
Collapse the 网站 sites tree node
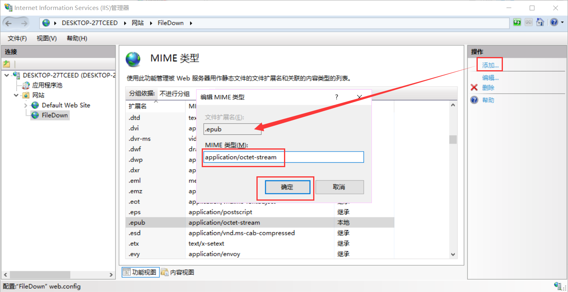16,95
